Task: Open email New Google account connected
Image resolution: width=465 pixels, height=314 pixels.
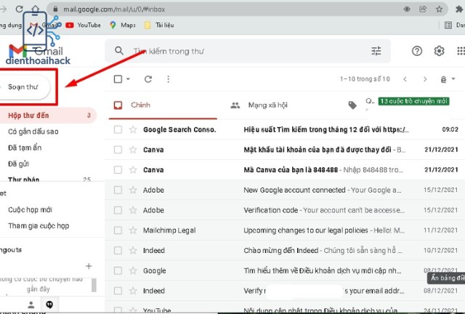Action: [323, 190]
